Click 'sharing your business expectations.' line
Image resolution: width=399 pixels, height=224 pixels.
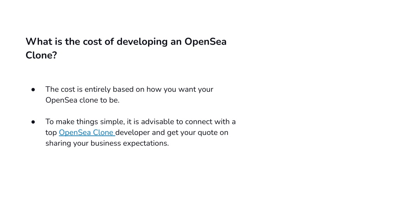[107, 143]
